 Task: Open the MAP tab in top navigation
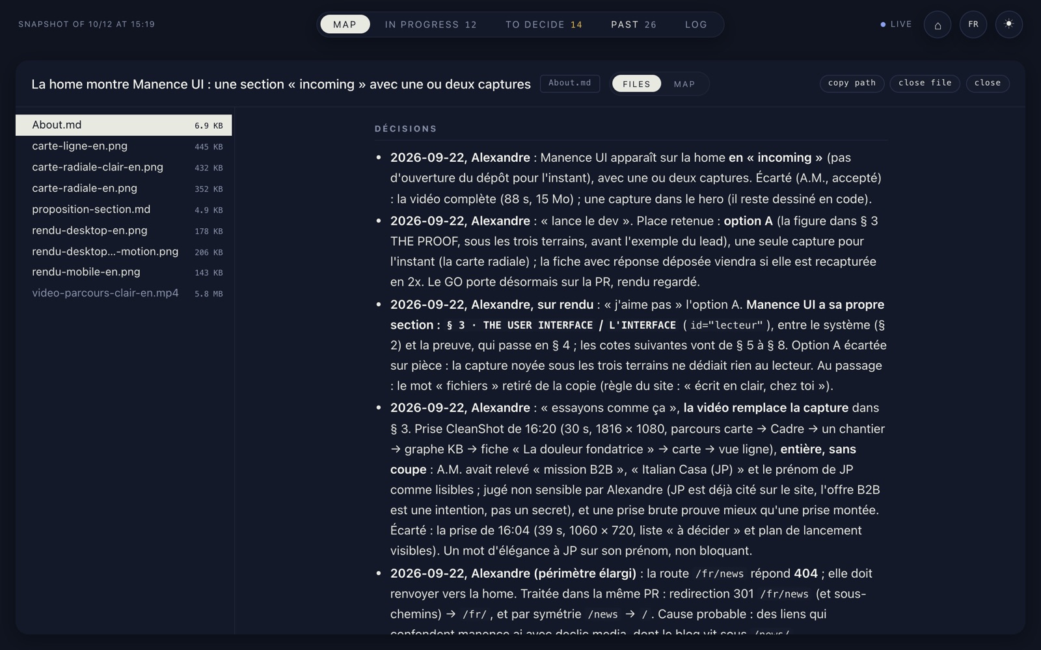tap(345, 25)
